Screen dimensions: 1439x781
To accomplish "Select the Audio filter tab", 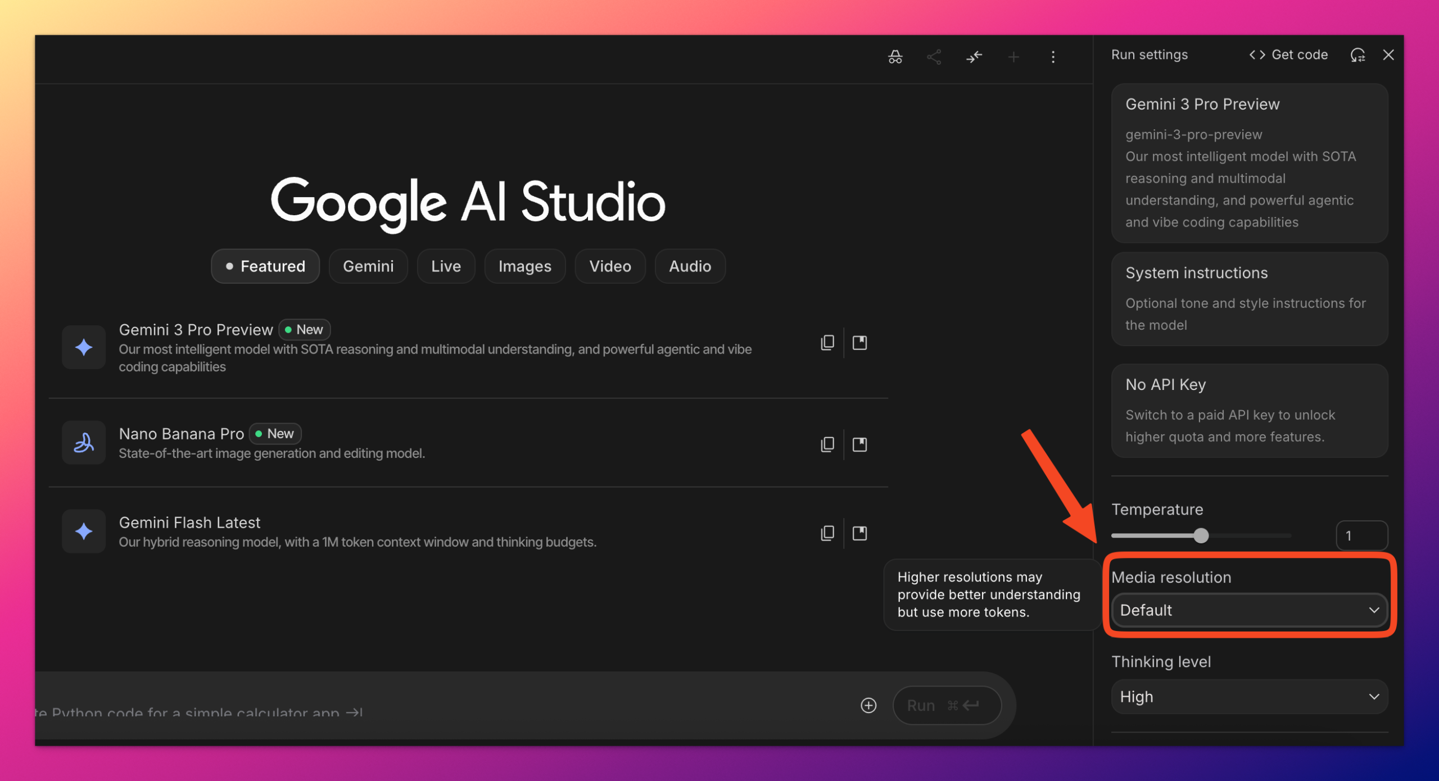I will coord(690,266).
